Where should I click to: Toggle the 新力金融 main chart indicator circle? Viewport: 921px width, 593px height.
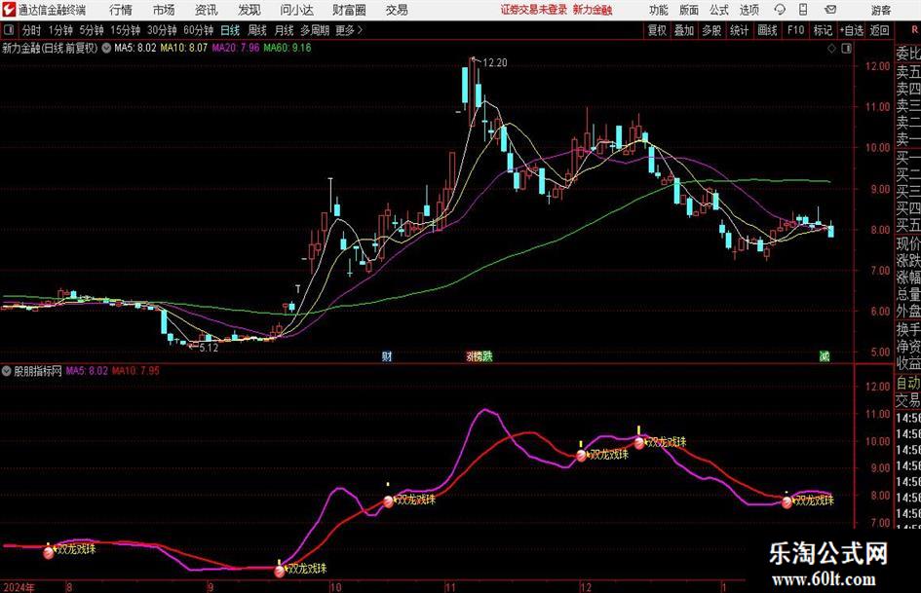(106, 48)
